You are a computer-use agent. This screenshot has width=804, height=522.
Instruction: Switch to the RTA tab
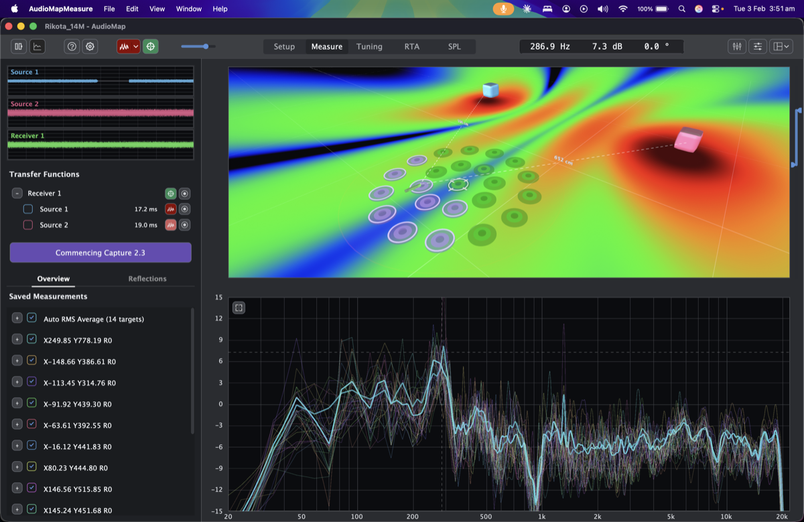tap(412, 46)
